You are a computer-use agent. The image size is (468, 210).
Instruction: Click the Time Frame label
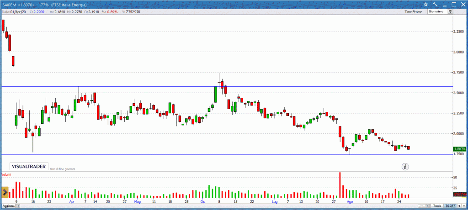point(413,12)
